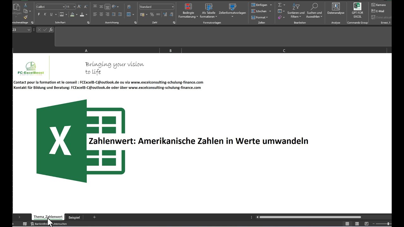Apply percent style

152,15
